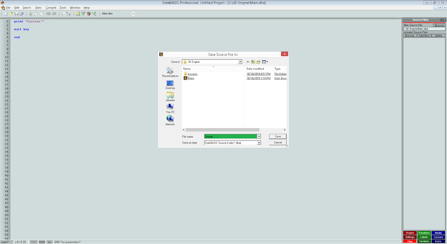
Task: Click Delete in the Source Files panel
Action: (x=438, y=36)
